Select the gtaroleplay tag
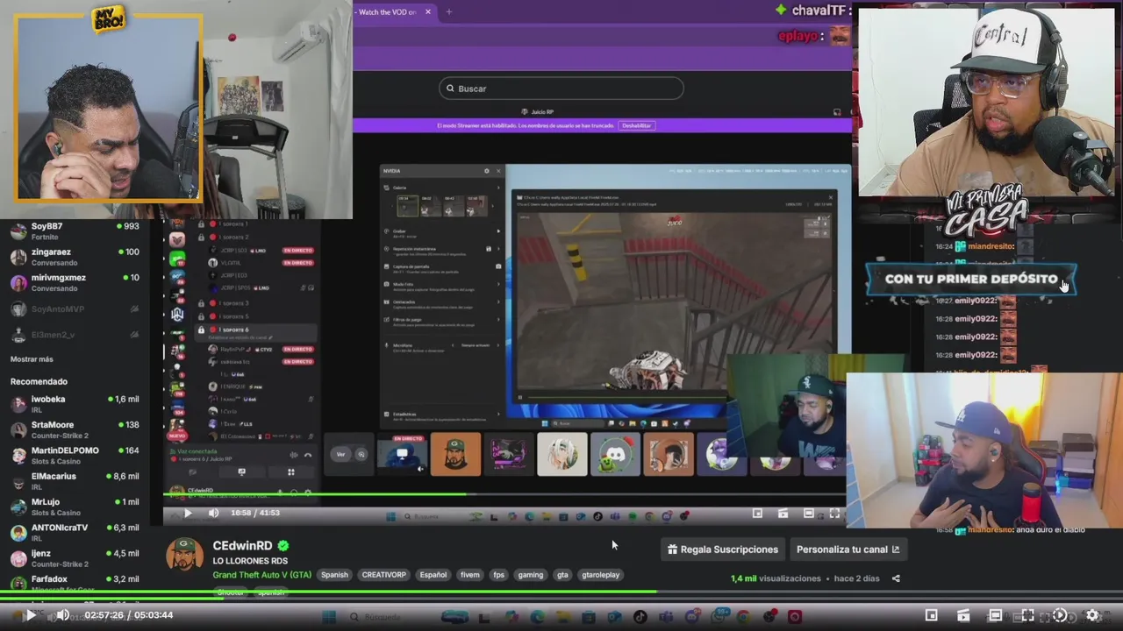Screen dimensions: 1123x631 pyautogui.click(x=601, y=575)
